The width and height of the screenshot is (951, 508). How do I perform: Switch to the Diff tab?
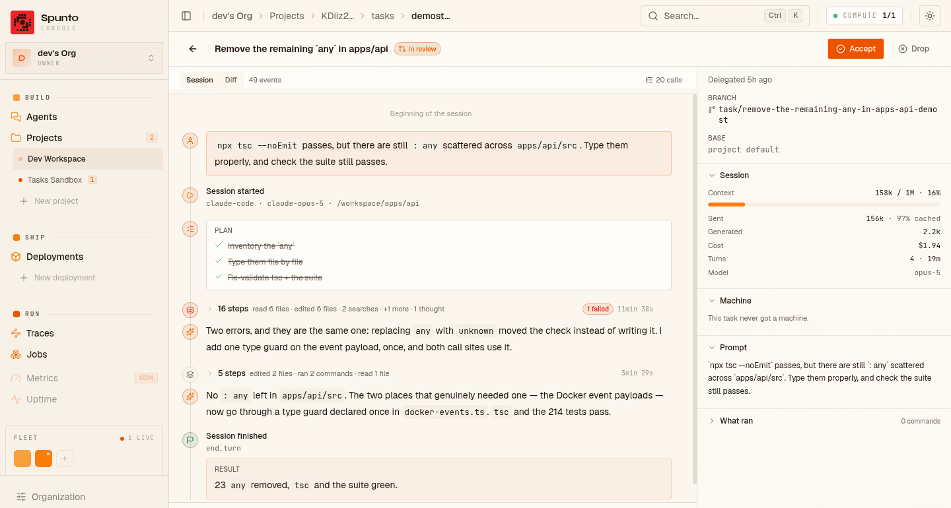point(230,80)
